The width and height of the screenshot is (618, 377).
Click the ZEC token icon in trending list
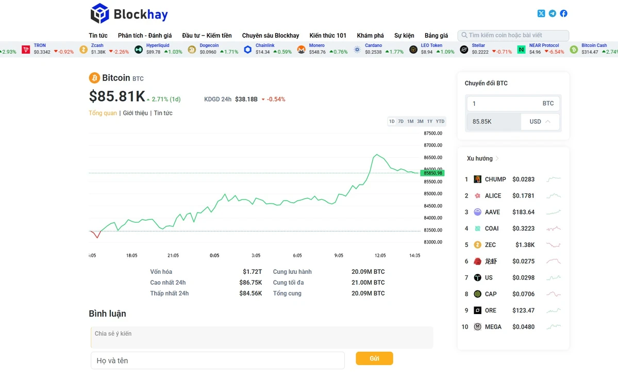click(477, 245)
